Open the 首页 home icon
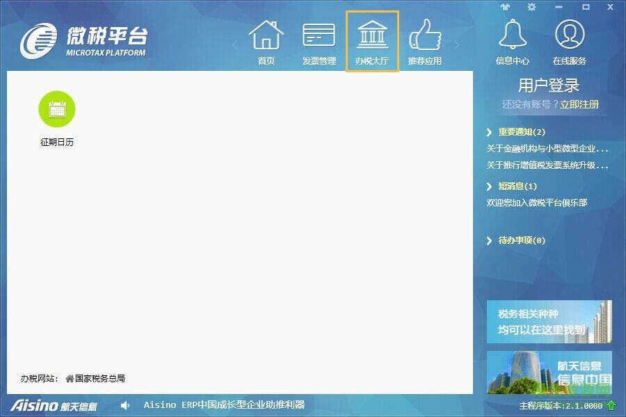This screenshot has width=626, height=417. click(266, 36)
